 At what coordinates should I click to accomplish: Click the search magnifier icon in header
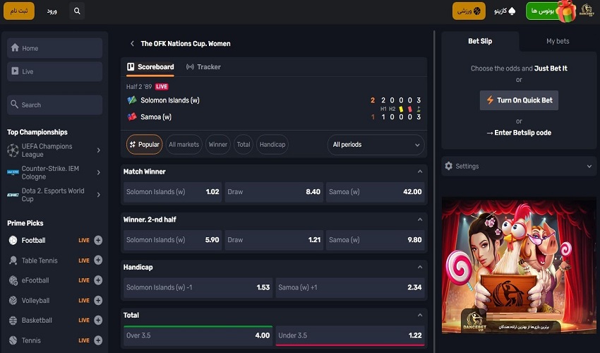point(77,11)
